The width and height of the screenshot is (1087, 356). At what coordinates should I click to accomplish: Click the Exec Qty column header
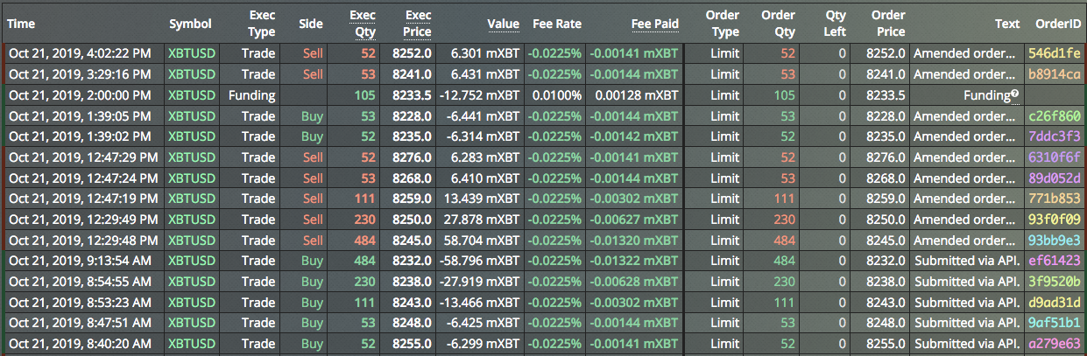click(363, 24)
